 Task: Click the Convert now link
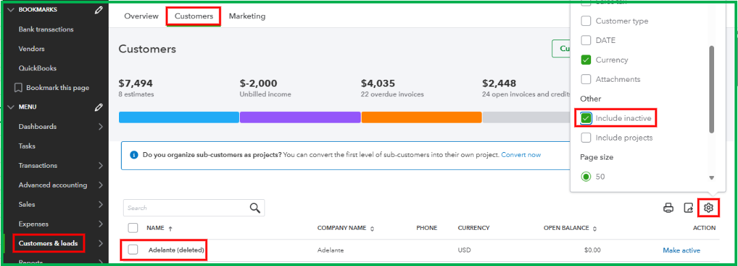coord(521,155)
